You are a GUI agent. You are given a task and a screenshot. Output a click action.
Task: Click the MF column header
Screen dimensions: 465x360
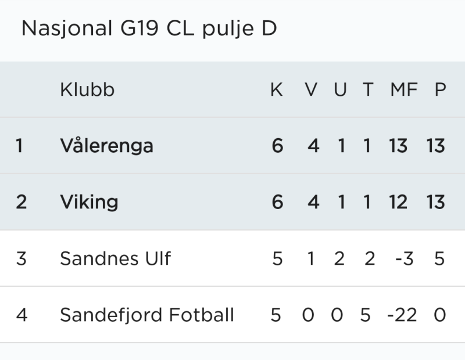pos(404,90)
